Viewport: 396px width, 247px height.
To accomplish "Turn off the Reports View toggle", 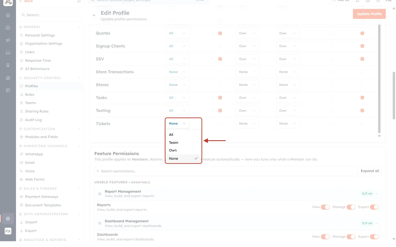I will click(x=325, y=207).
